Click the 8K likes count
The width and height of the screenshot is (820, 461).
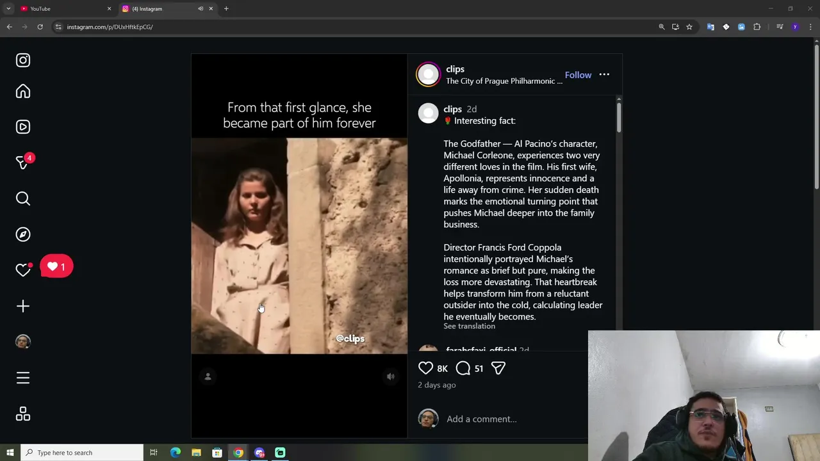pos(442,369)
